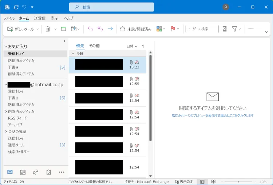Switch to the Calendar navigation icon
The height and width of the screenshot is (185, 273).
click(23, 172)
